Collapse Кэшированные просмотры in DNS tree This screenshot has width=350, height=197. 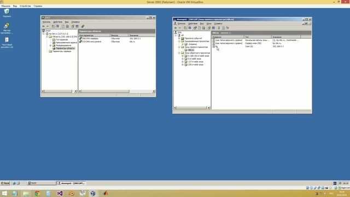[x=179, y=41]
